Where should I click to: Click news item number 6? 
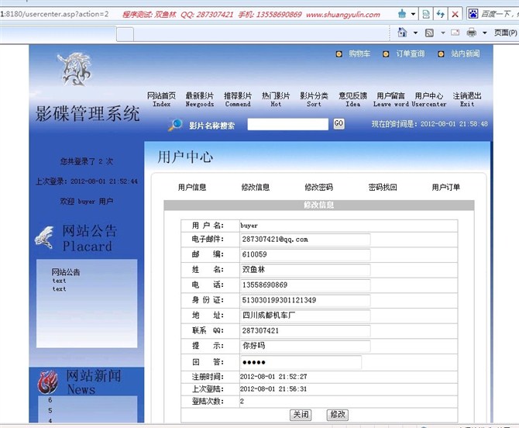click(x=50, y=400)
